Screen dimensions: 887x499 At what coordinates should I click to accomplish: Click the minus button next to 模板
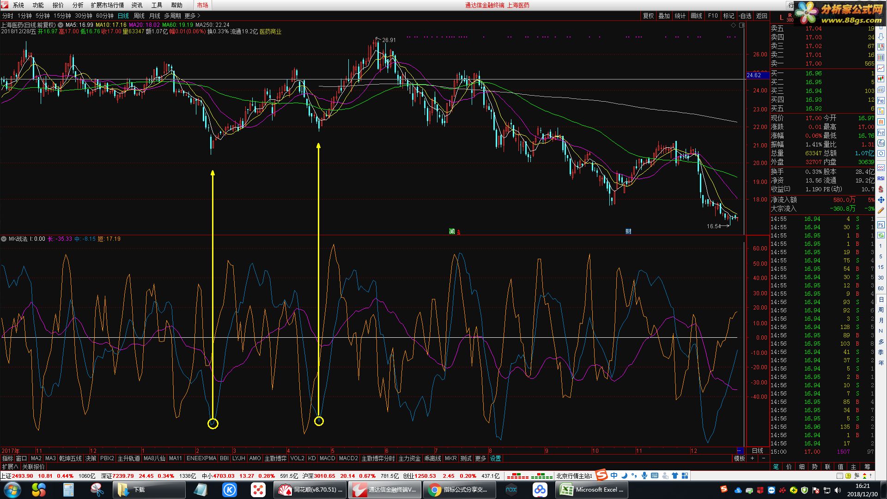763,458
